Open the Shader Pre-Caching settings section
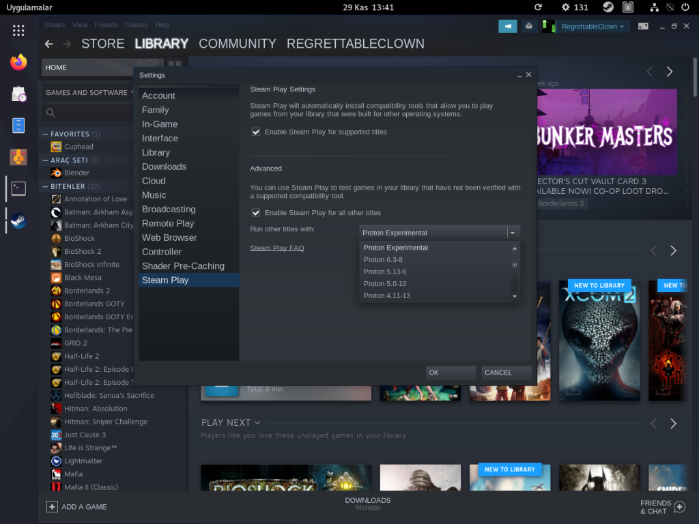699x524 pixels. click(x=189, y=266)
